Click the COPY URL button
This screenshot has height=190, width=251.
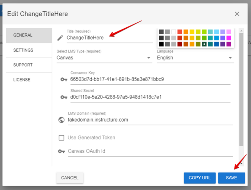click(200, 178)
